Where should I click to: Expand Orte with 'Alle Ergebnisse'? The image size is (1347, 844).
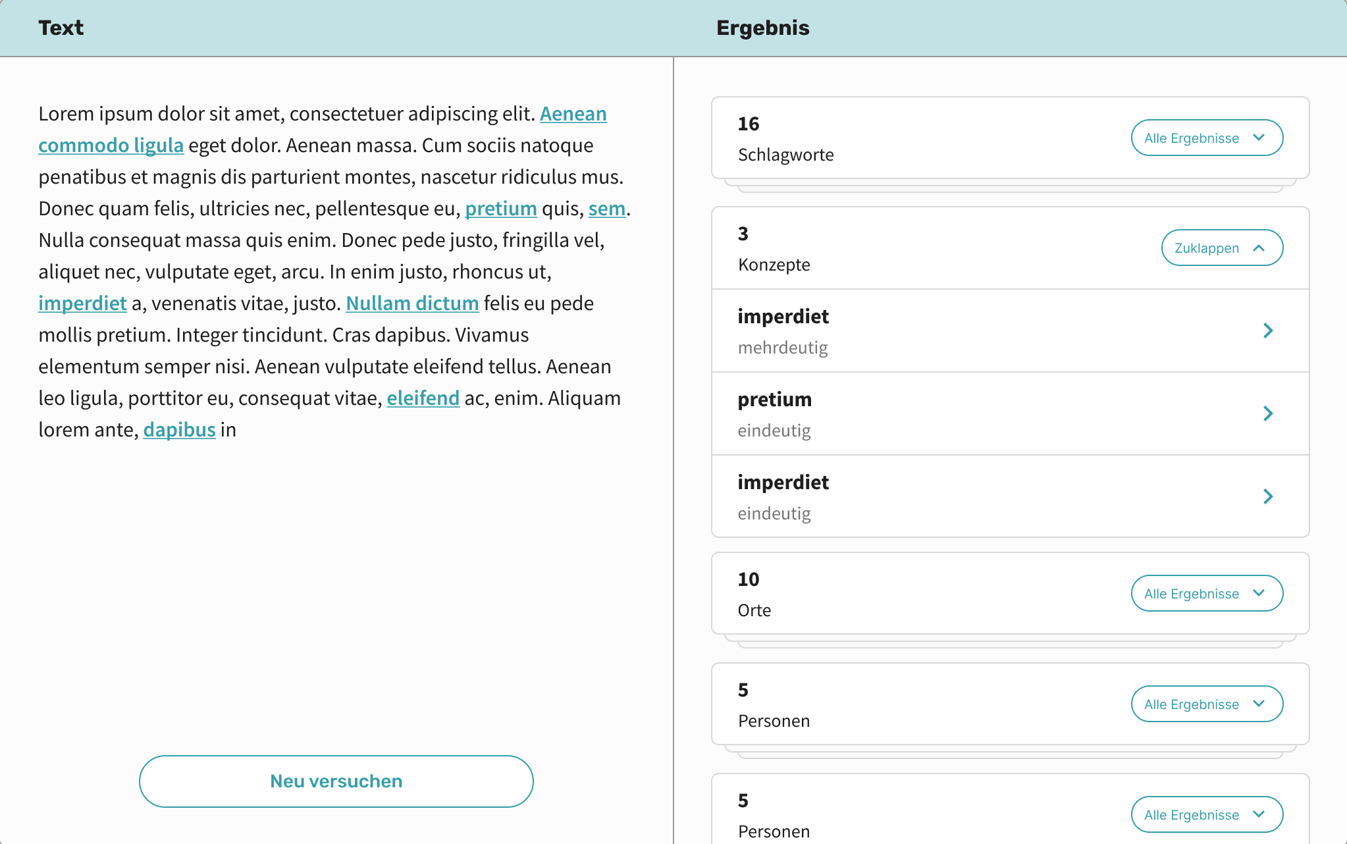pos(1206,593)
